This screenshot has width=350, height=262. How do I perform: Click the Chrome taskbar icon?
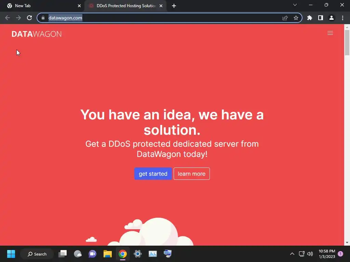click(x=123, y=254)
